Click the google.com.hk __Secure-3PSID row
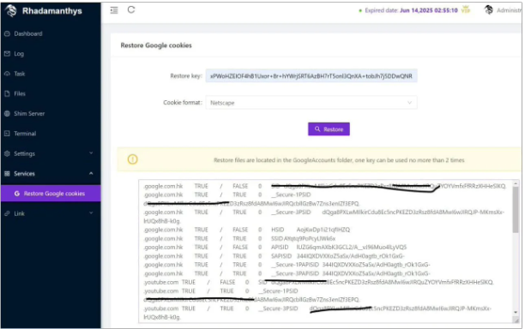This screenshot has width=525, height=329. (323, 217)
